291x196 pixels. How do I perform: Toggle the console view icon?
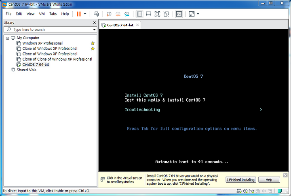[x=179, y=14]
